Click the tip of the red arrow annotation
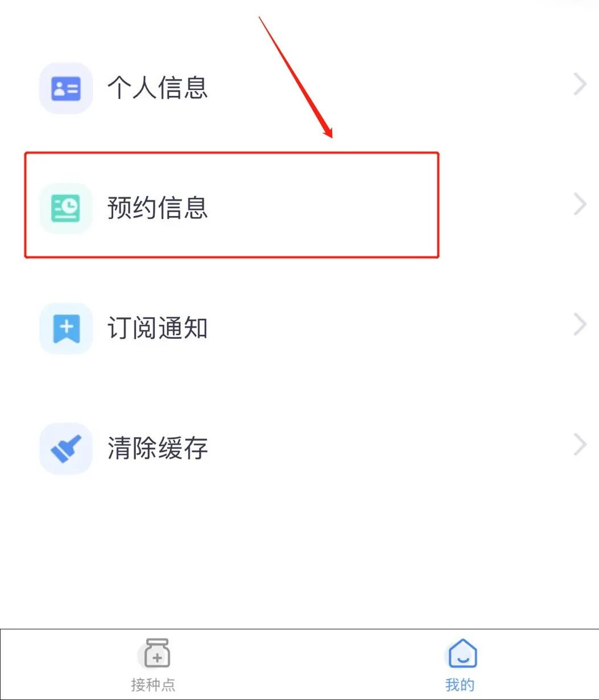The image size is (599, 700). (x=331, y=136)
